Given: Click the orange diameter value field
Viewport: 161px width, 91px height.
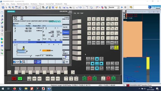Looking at the screenshot, I should 47,51.
